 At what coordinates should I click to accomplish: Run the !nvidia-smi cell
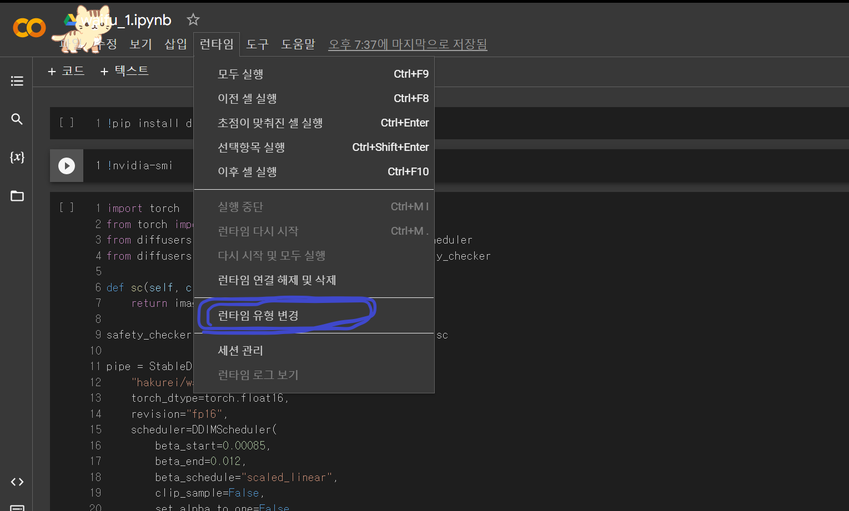click(x=67, y=165)
